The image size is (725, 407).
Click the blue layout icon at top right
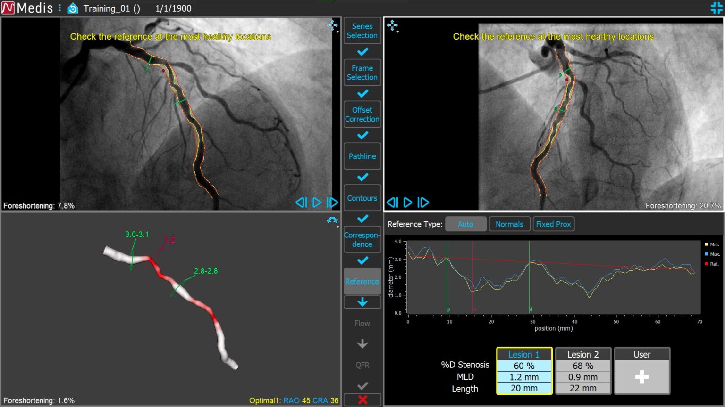(x=716, y=8)
